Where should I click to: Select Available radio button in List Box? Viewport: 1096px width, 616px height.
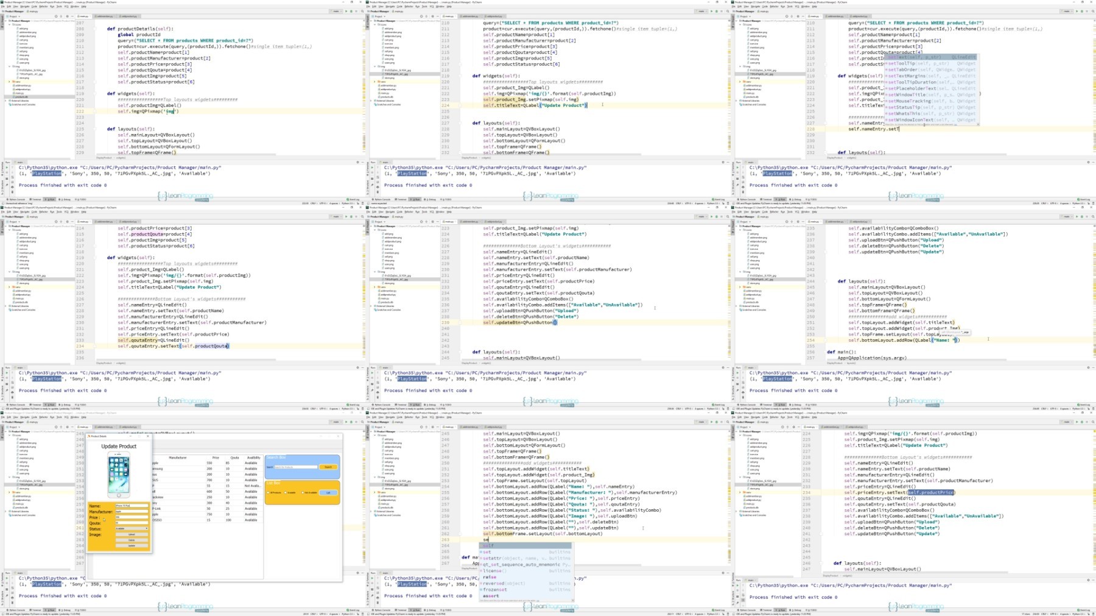click(286, 492)
